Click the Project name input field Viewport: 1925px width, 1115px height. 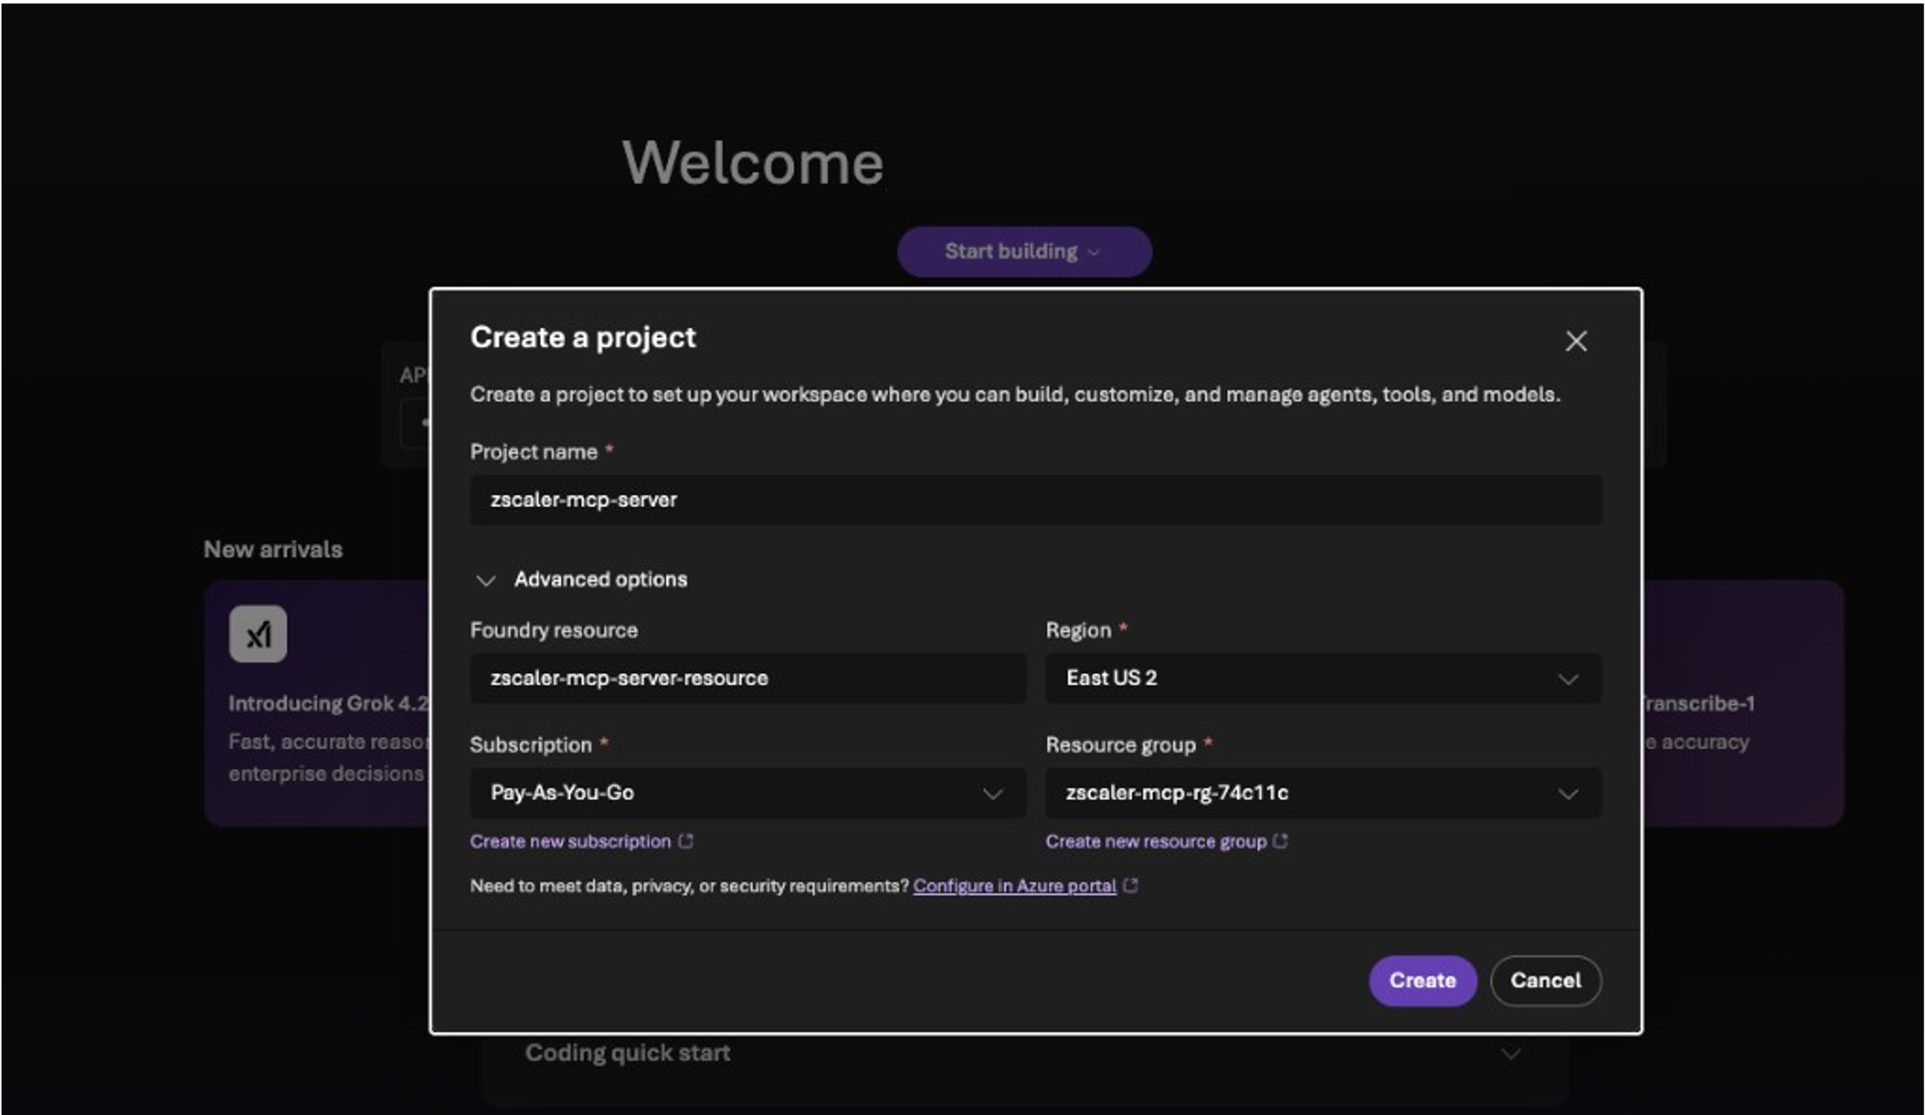[1035, 500]
